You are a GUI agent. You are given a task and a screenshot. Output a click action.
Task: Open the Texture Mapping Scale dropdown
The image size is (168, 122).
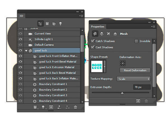click(134, 79)
